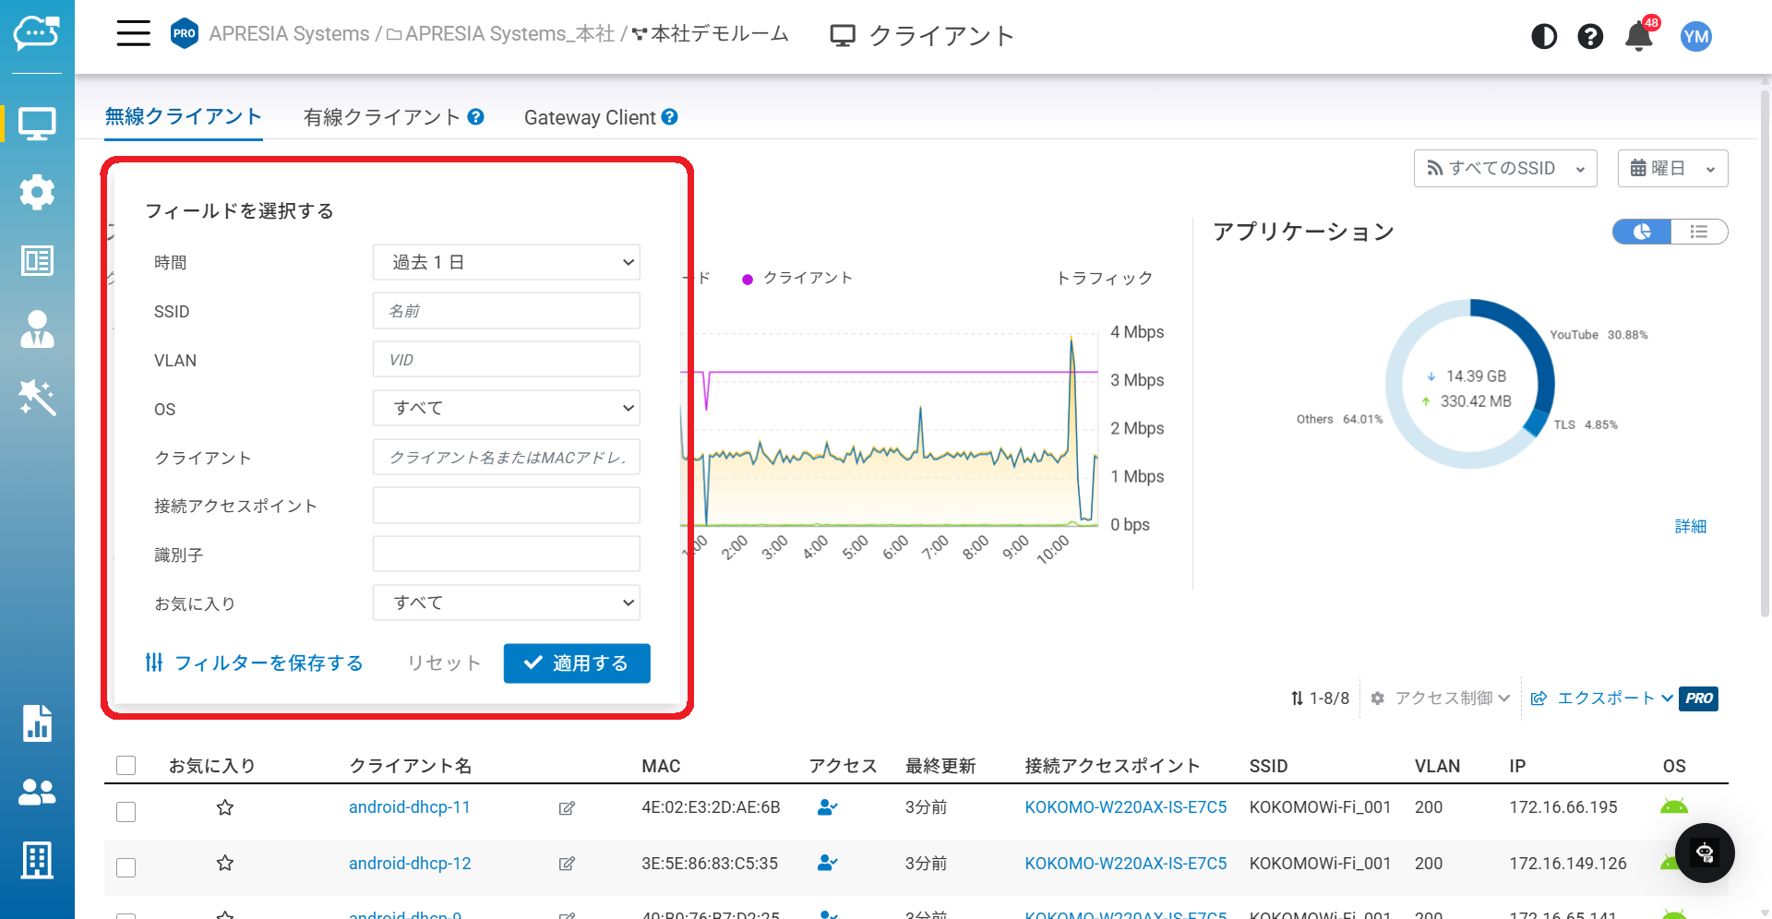Open the help question mark icon
Screen dimensions: 1772x919
1589,37
